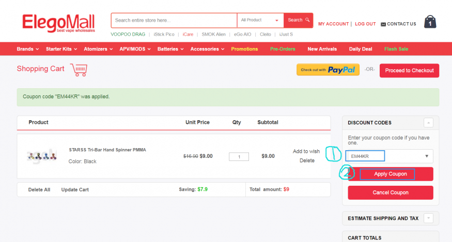Click the Cart Totals heading
The image size is (452, 242).
pyautogui.click(x=364, y=238)
